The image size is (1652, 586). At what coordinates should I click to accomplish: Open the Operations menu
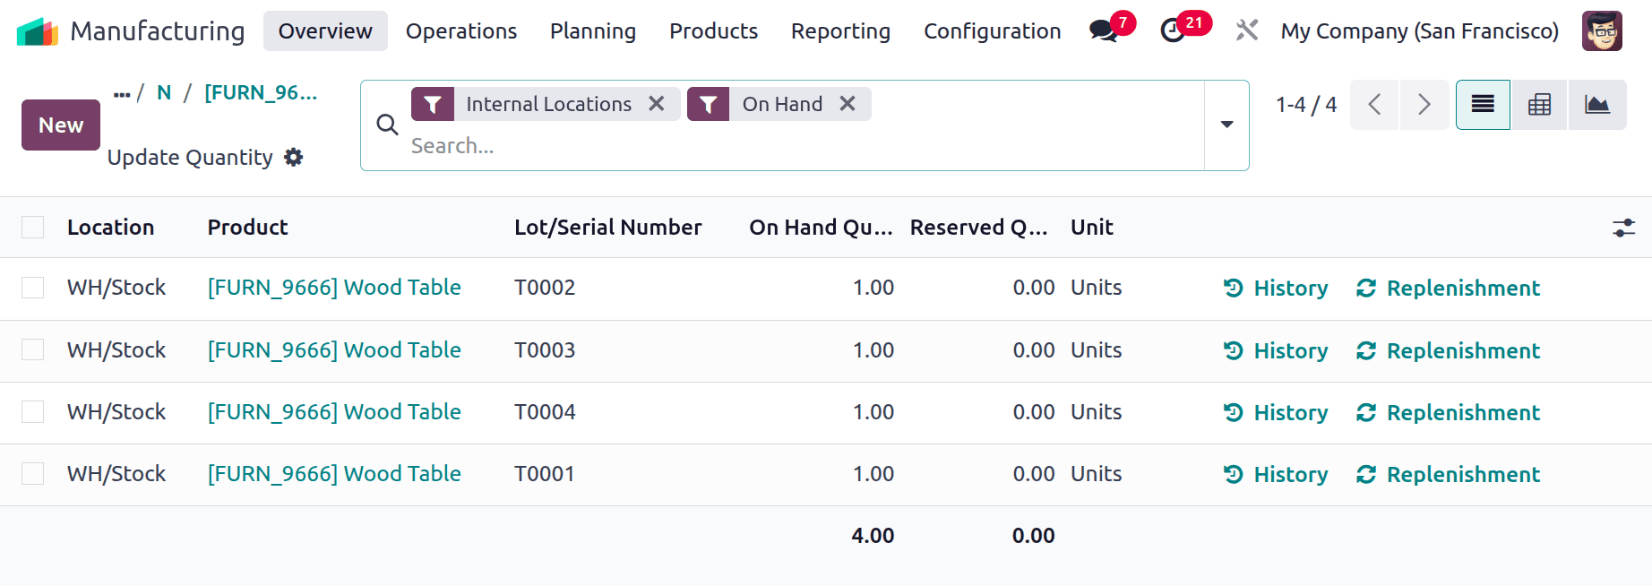point(461,31)
